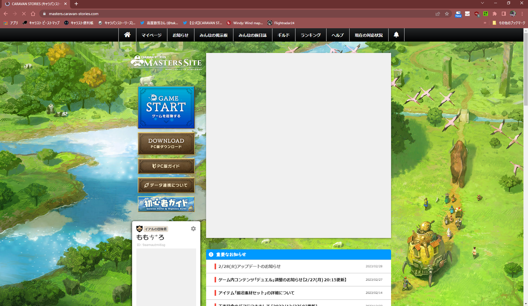Open the uBlock Origin extension icon
The height and width of the screenshot is (306, 528).
pyautogui.click(x=477, y=14)
